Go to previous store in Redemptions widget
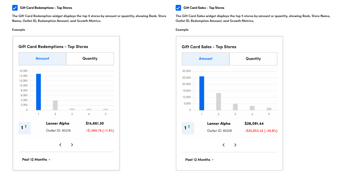350x174 pixels. [60, 145]
